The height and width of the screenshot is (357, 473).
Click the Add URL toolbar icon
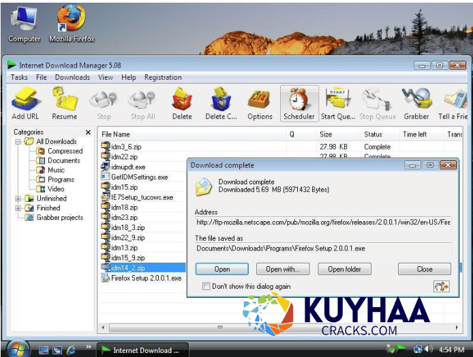click(25, 104)
